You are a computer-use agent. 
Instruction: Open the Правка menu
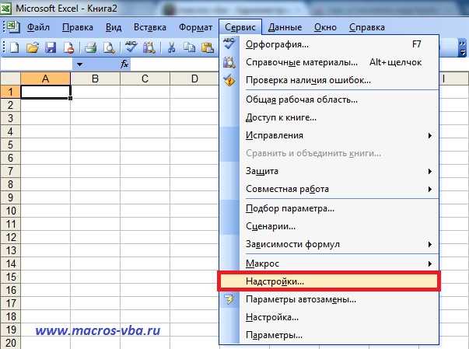78,27
